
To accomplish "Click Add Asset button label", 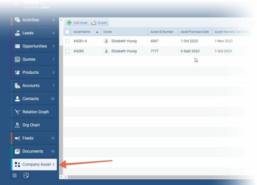I will pyautogui.click(x=81, y=23).
